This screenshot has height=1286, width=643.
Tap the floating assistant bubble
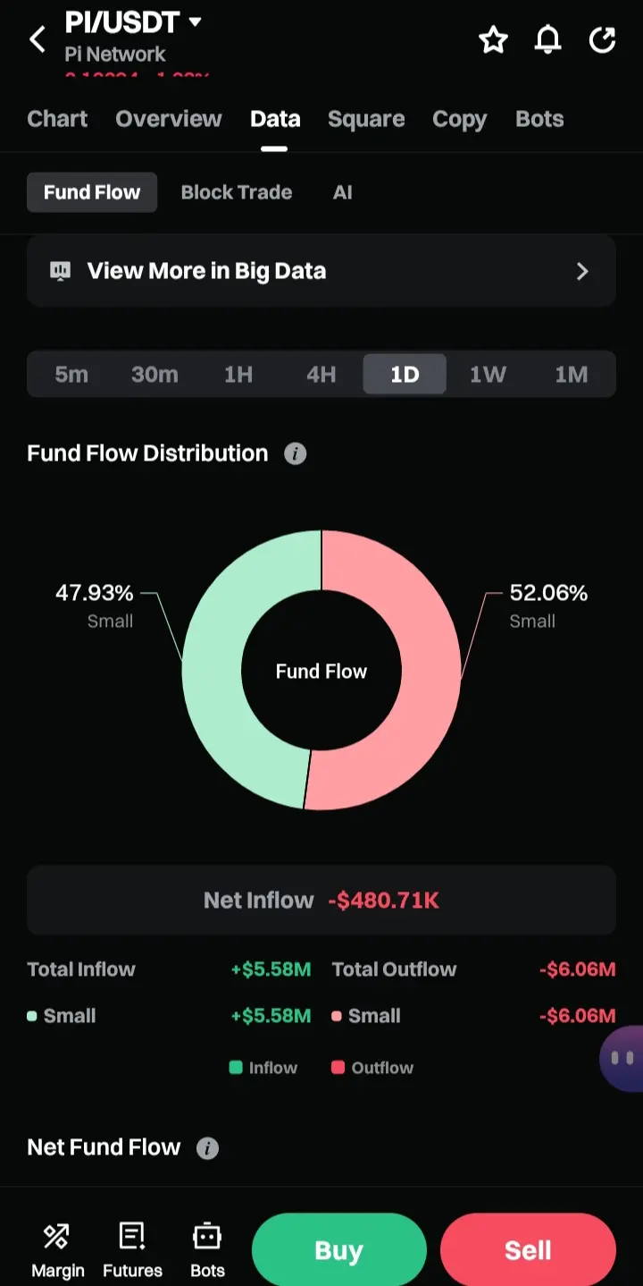(623, 1059)
